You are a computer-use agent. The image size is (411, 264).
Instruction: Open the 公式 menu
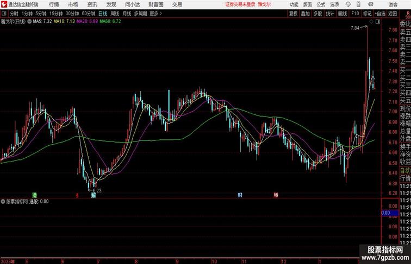click(x=321, y=4)
